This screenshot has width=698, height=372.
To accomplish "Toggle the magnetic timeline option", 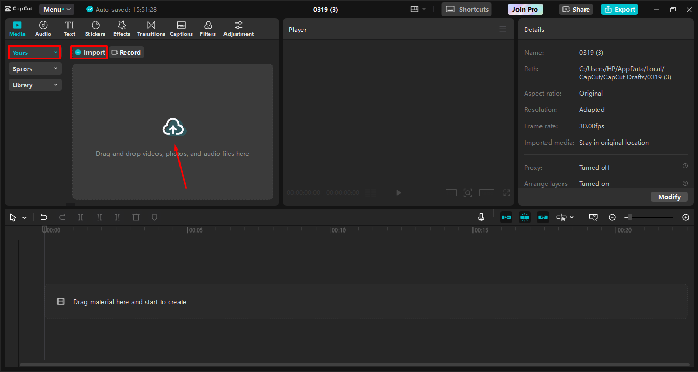I will (506, 217).
